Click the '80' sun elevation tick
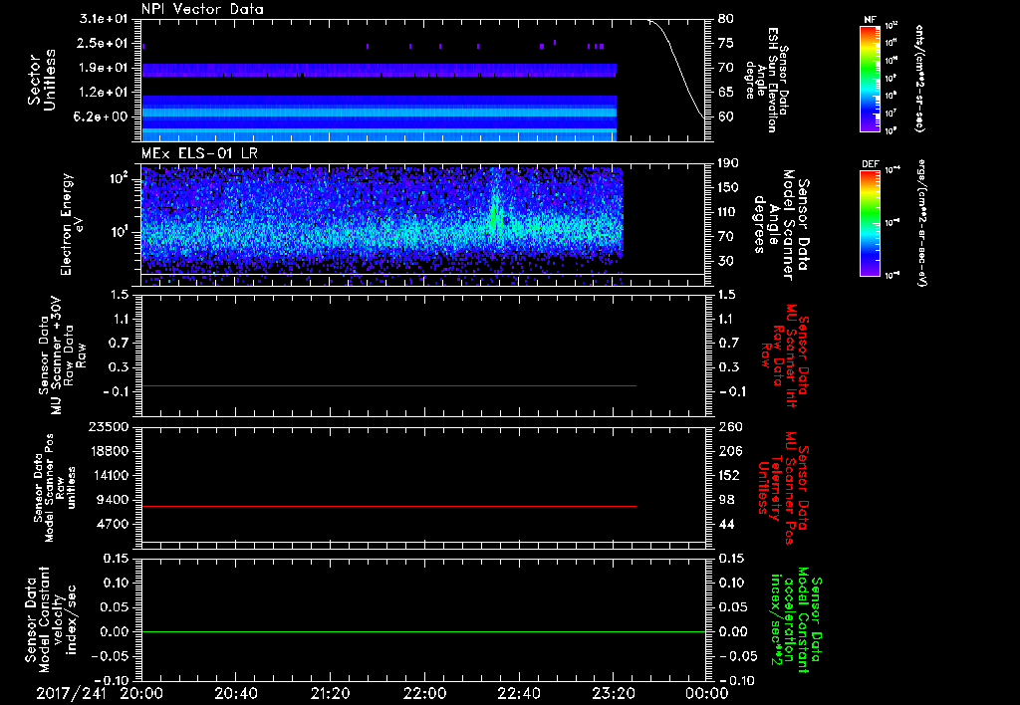Image resolution: width=1020 pixels, height=705 pixels. tap(726, 19)
